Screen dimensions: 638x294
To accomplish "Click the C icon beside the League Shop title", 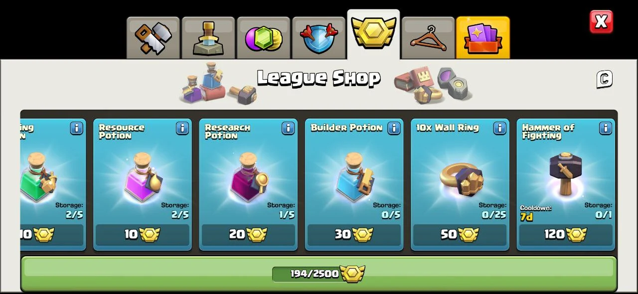I will 604,79.
